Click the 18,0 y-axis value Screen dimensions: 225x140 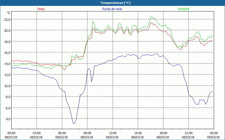pos(7,41)
